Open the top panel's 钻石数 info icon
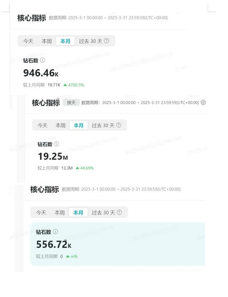Screen dimensions: 228x297 [x=43, y=60]
